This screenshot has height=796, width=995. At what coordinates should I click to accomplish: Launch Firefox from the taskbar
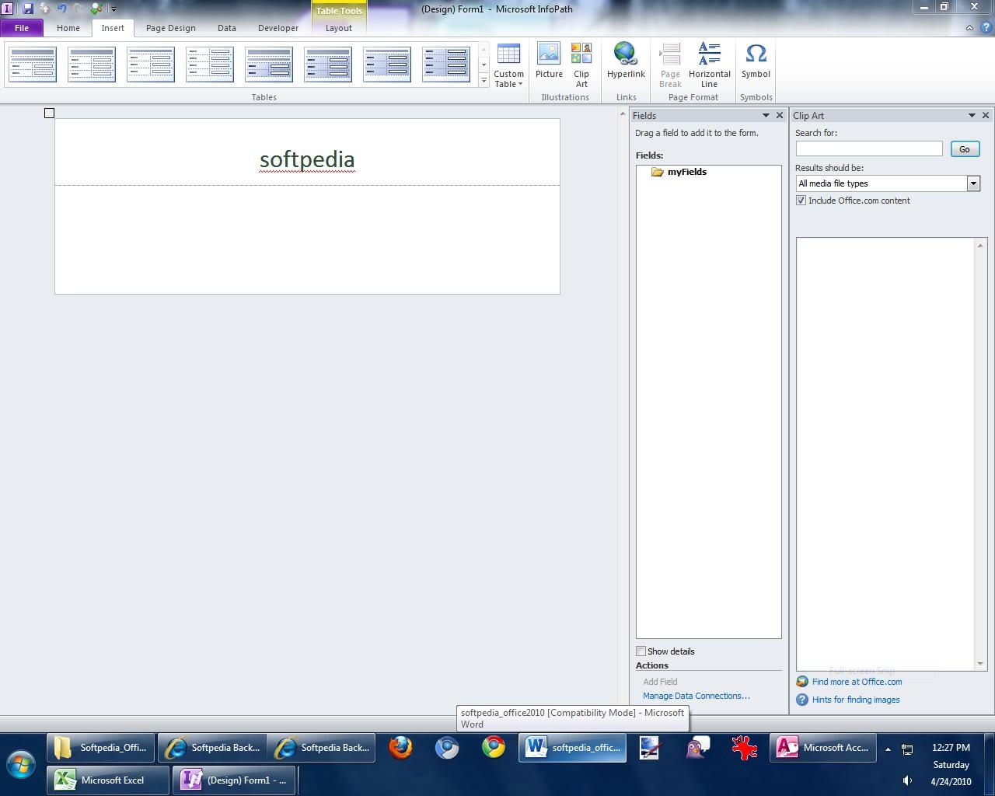click(x=400, y=748)
